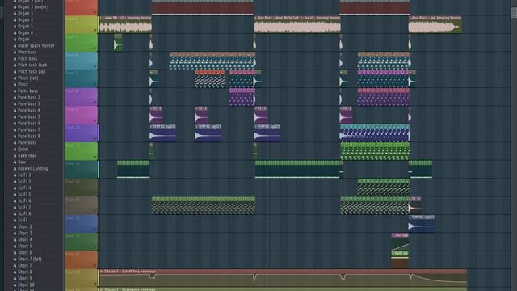Click the preset icon beside Short 4

click(x=15, y=240)
